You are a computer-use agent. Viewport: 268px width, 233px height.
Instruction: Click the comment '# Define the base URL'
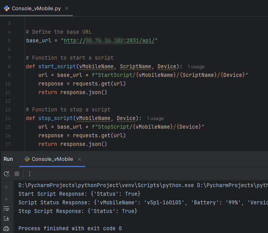pyautogui.click(x=59, y=32)
